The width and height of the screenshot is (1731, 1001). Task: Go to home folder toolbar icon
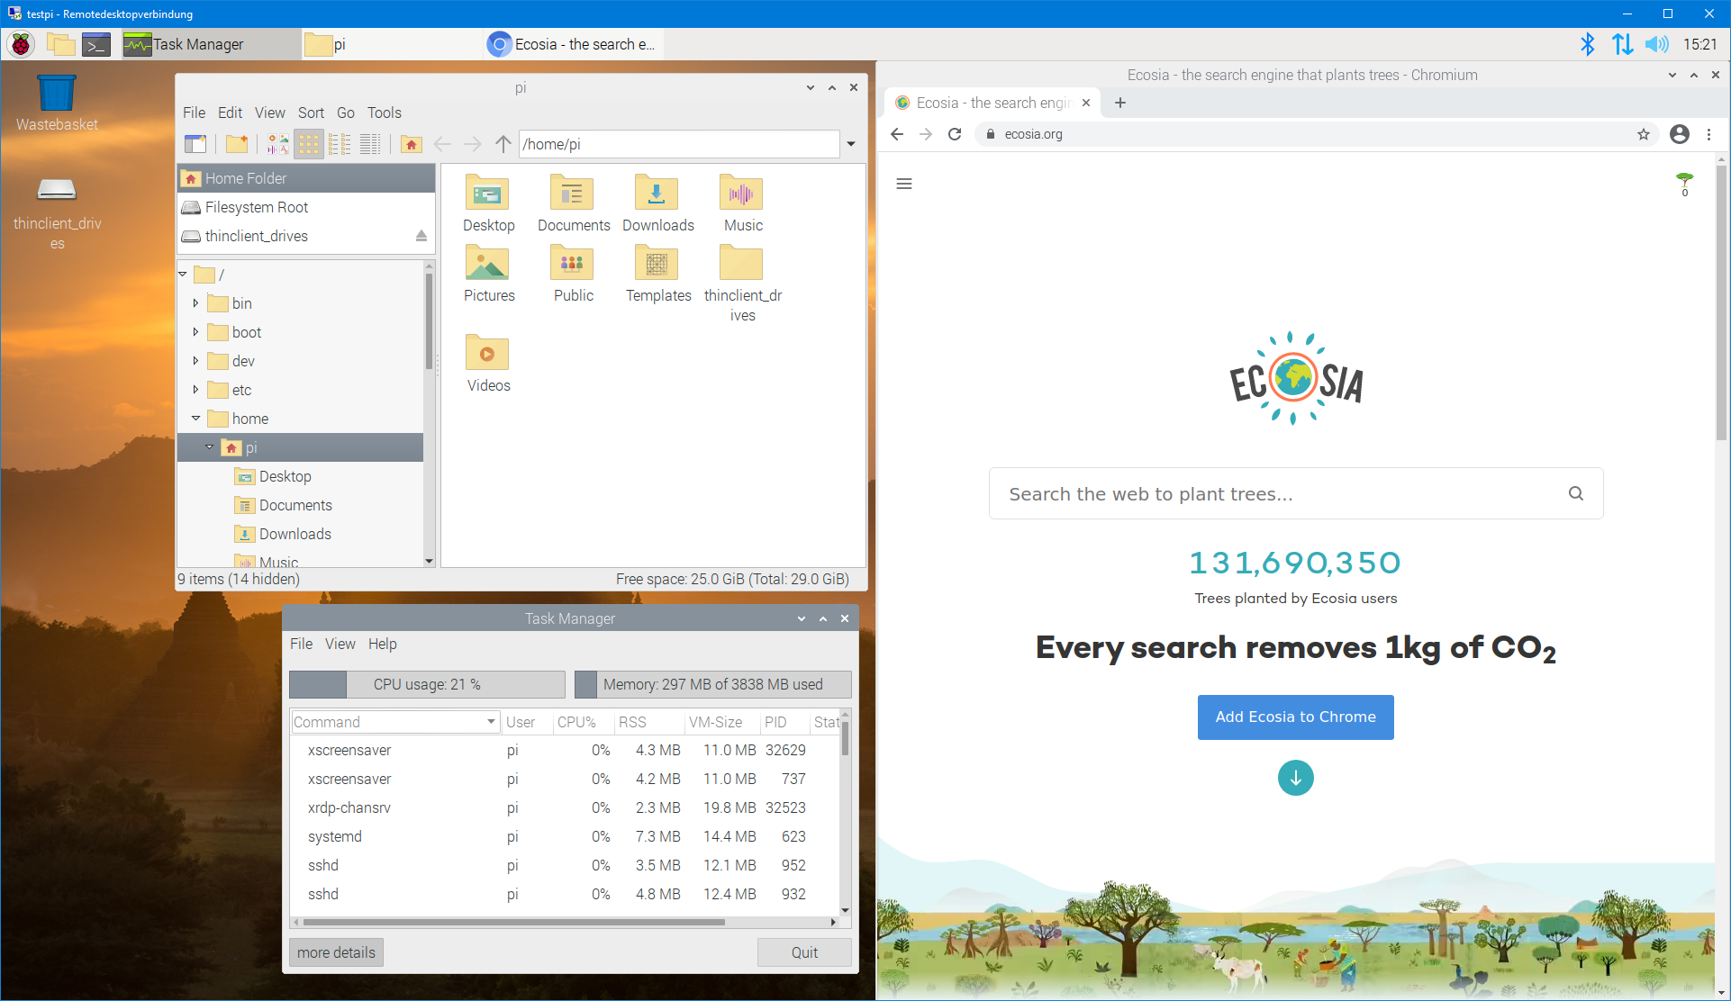[x=412, y=144]
